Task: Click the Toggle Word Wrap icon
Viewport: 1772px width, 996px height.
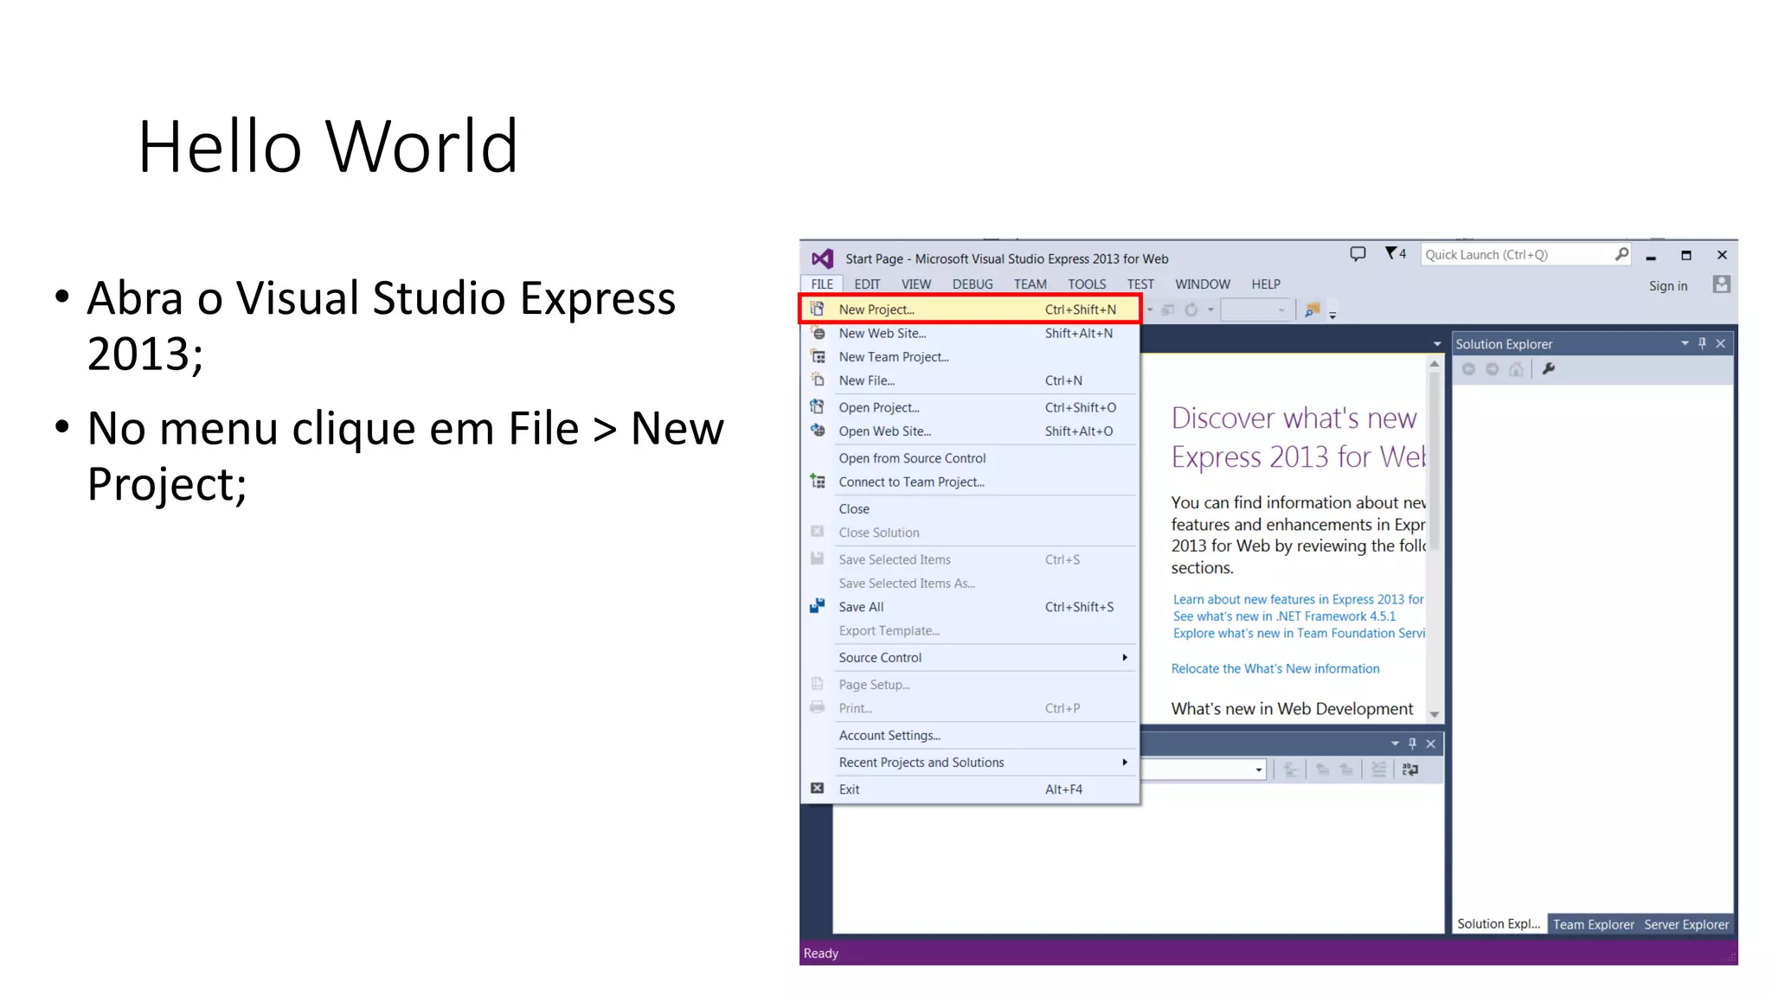Action: (x=1410, y=769)
